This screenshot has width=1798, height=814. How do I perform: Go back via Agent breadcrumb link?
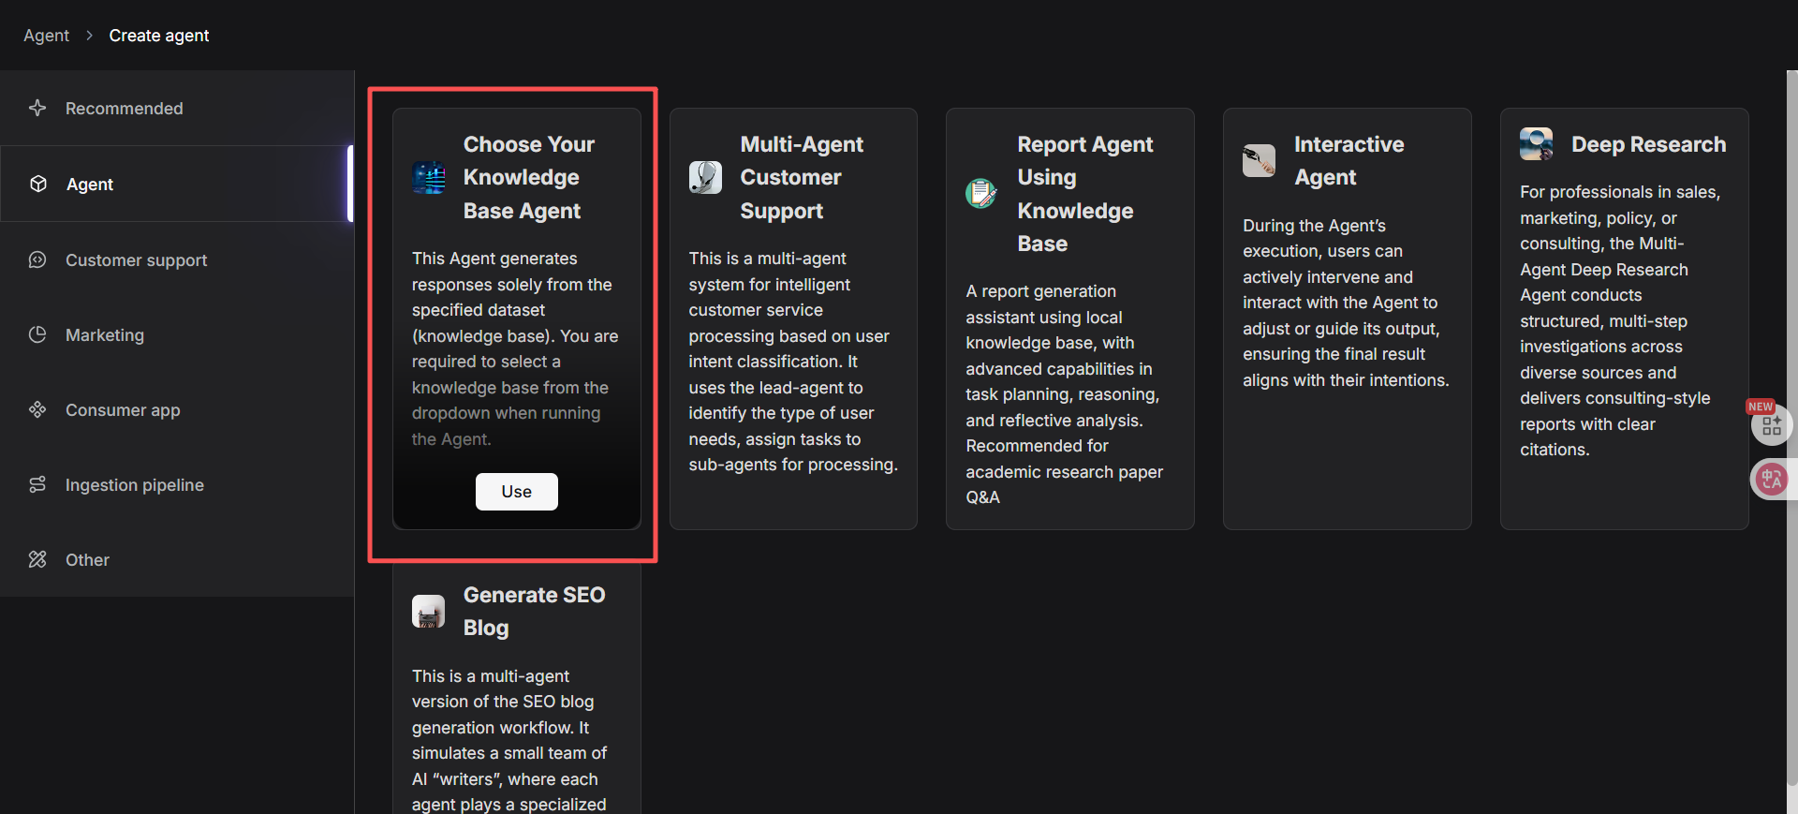[46, 36]
